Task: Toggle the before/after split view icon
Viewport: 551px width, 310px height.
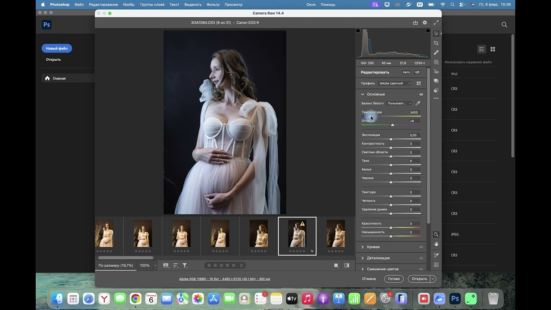Action: coord(347,265)
